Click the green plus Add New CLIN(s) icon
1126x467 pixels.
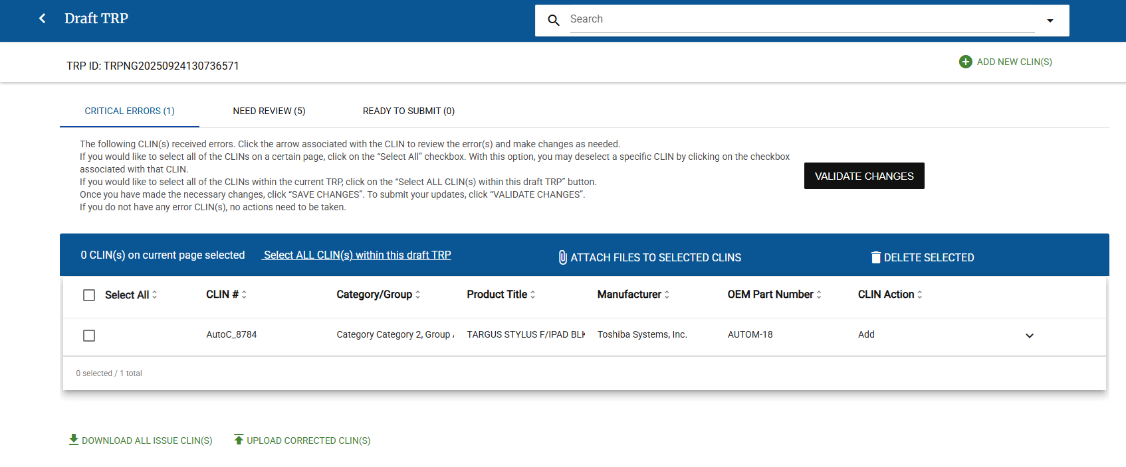pyautogui.click(x=966, y=62)
